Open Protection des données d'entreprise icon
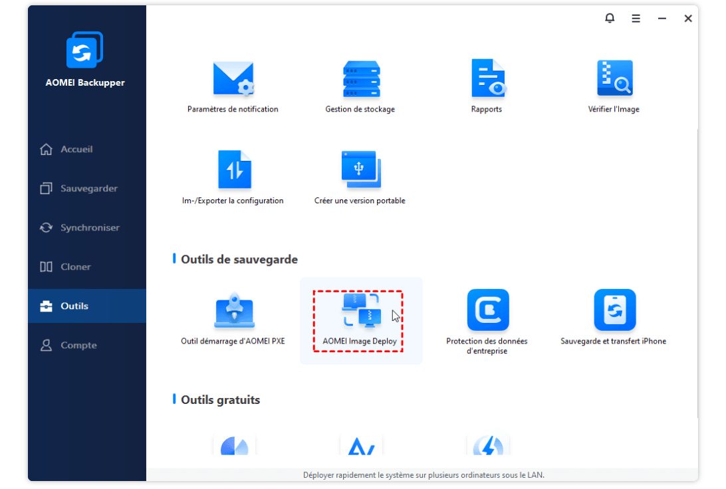This screenshot has width=726, height=489. pyautogui.click(x=488, y=310)
